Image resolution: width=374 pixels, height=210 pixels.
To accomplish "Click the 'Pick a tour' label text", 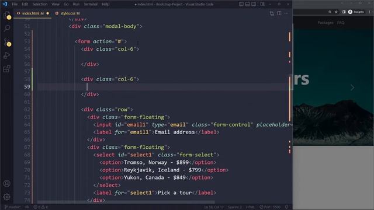I will pos(175,192).
